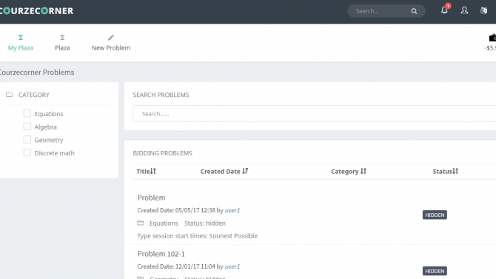Viewport: 496px width, 279px height.
Task: Open the user profile icon
Action: 464,10
